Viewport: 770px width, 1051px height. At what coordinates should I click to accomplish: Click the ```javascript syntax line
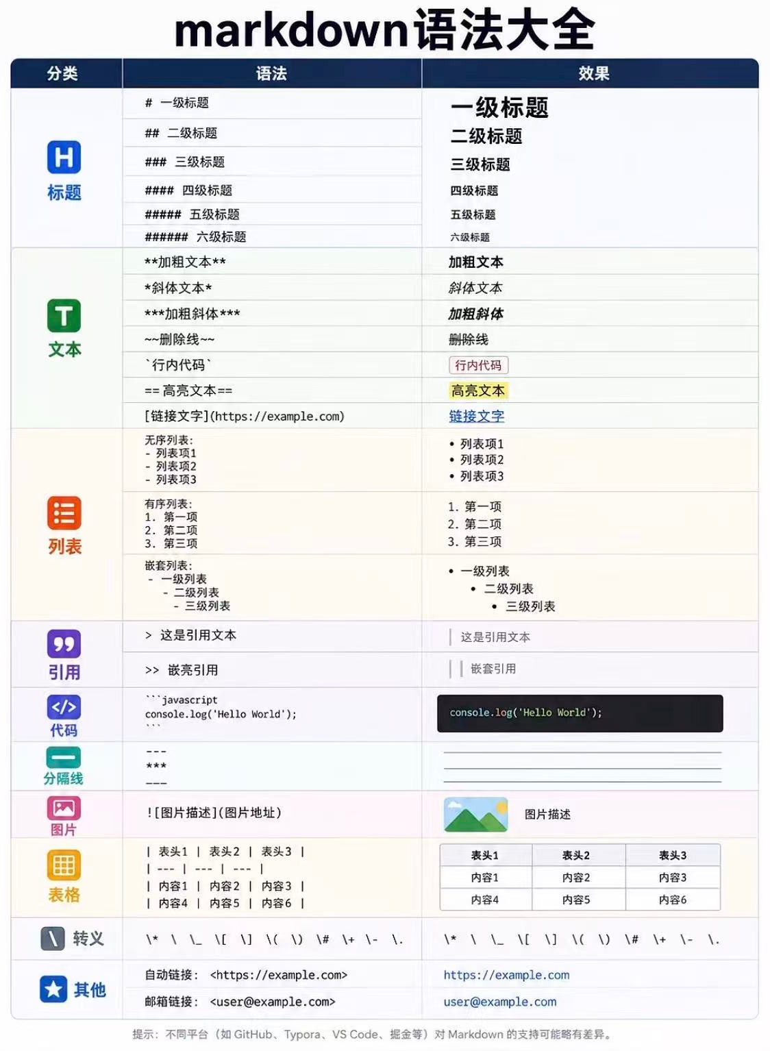click(182, 700)
